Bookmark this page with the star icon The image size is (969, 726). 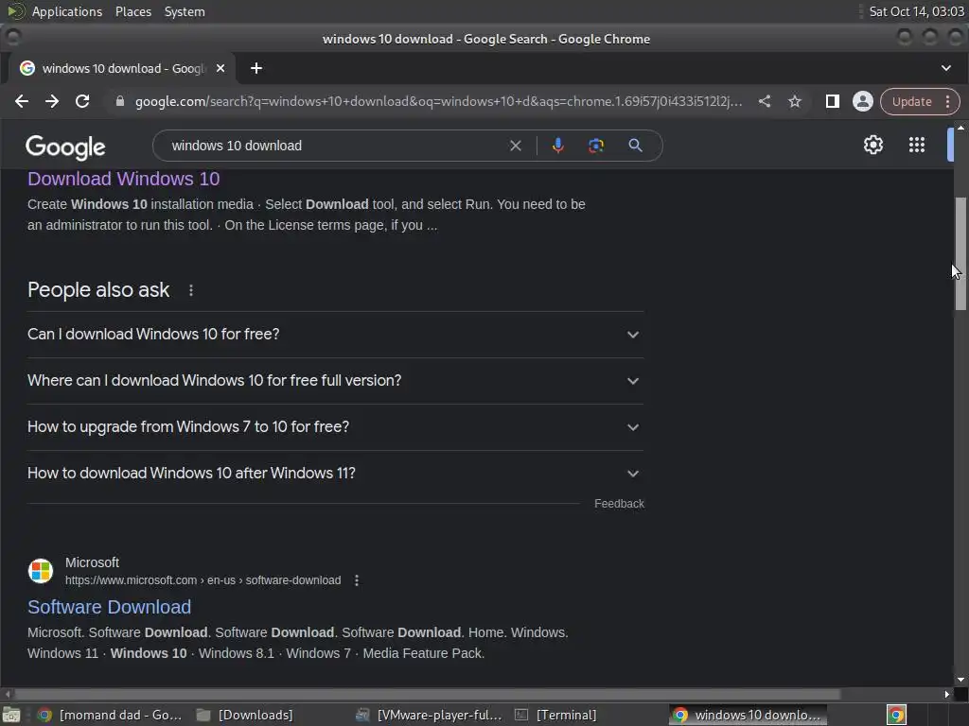[795, 101]
